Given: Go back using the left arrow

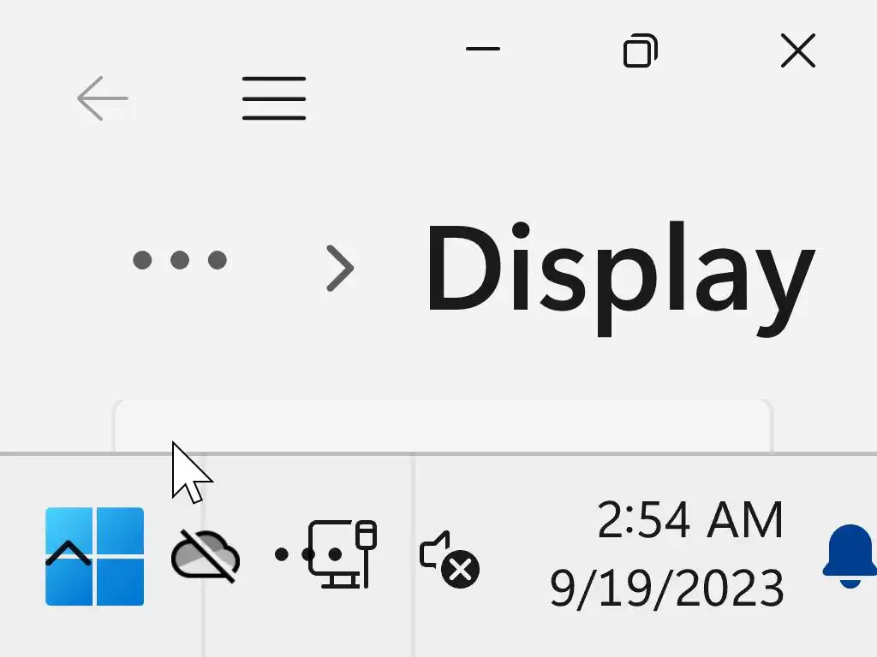Looking at the screenshot, I should [103, 98].
